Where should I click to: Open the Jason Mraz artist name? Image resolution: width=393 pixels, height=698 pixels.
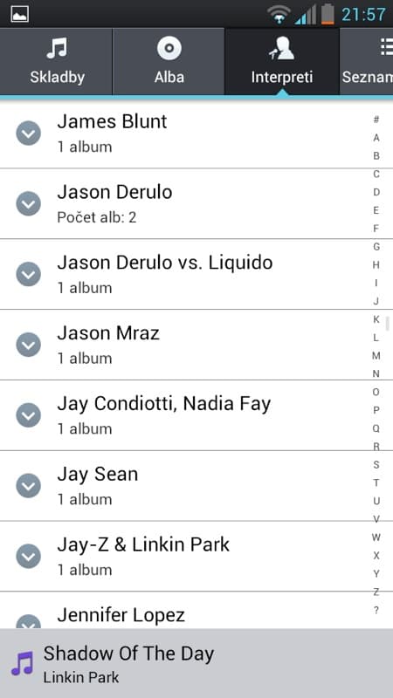[108, 333]
